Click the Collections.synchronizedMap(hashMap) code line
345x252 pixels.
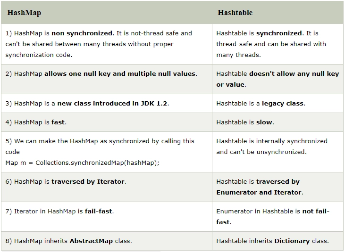(83, 163)
